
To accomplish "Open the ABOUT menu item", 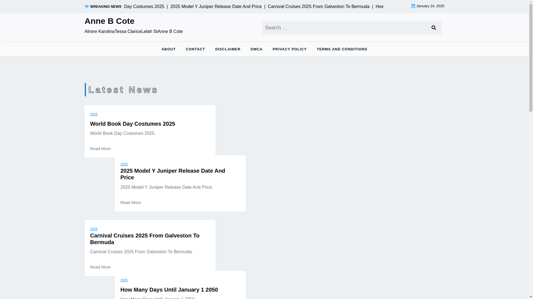I will pyautogui.click(x=169, y=49).
